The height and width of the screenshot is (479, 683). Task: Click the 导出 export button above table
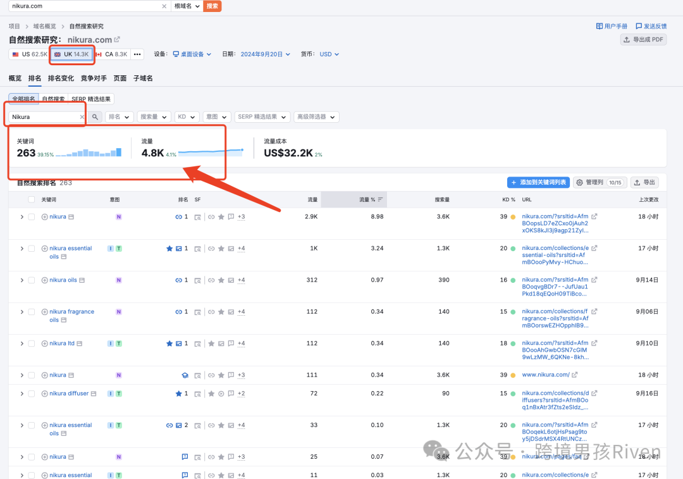point(644,182)
